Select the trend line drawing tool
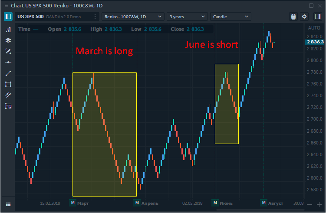 pos(8,73)
